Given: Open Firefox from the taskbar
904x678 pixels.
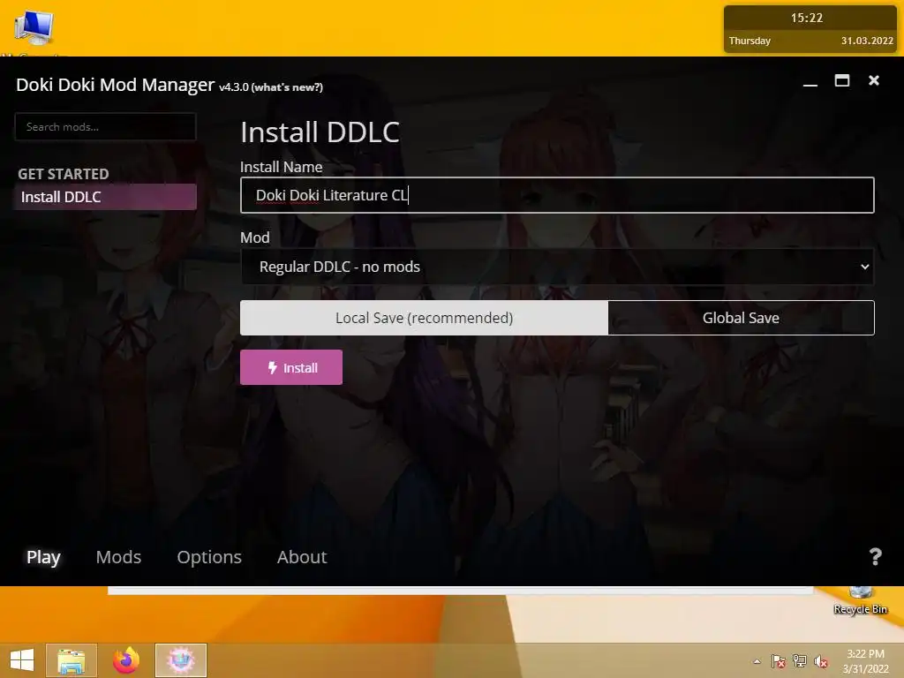Looking at the screenshot, I should point(125,660).
